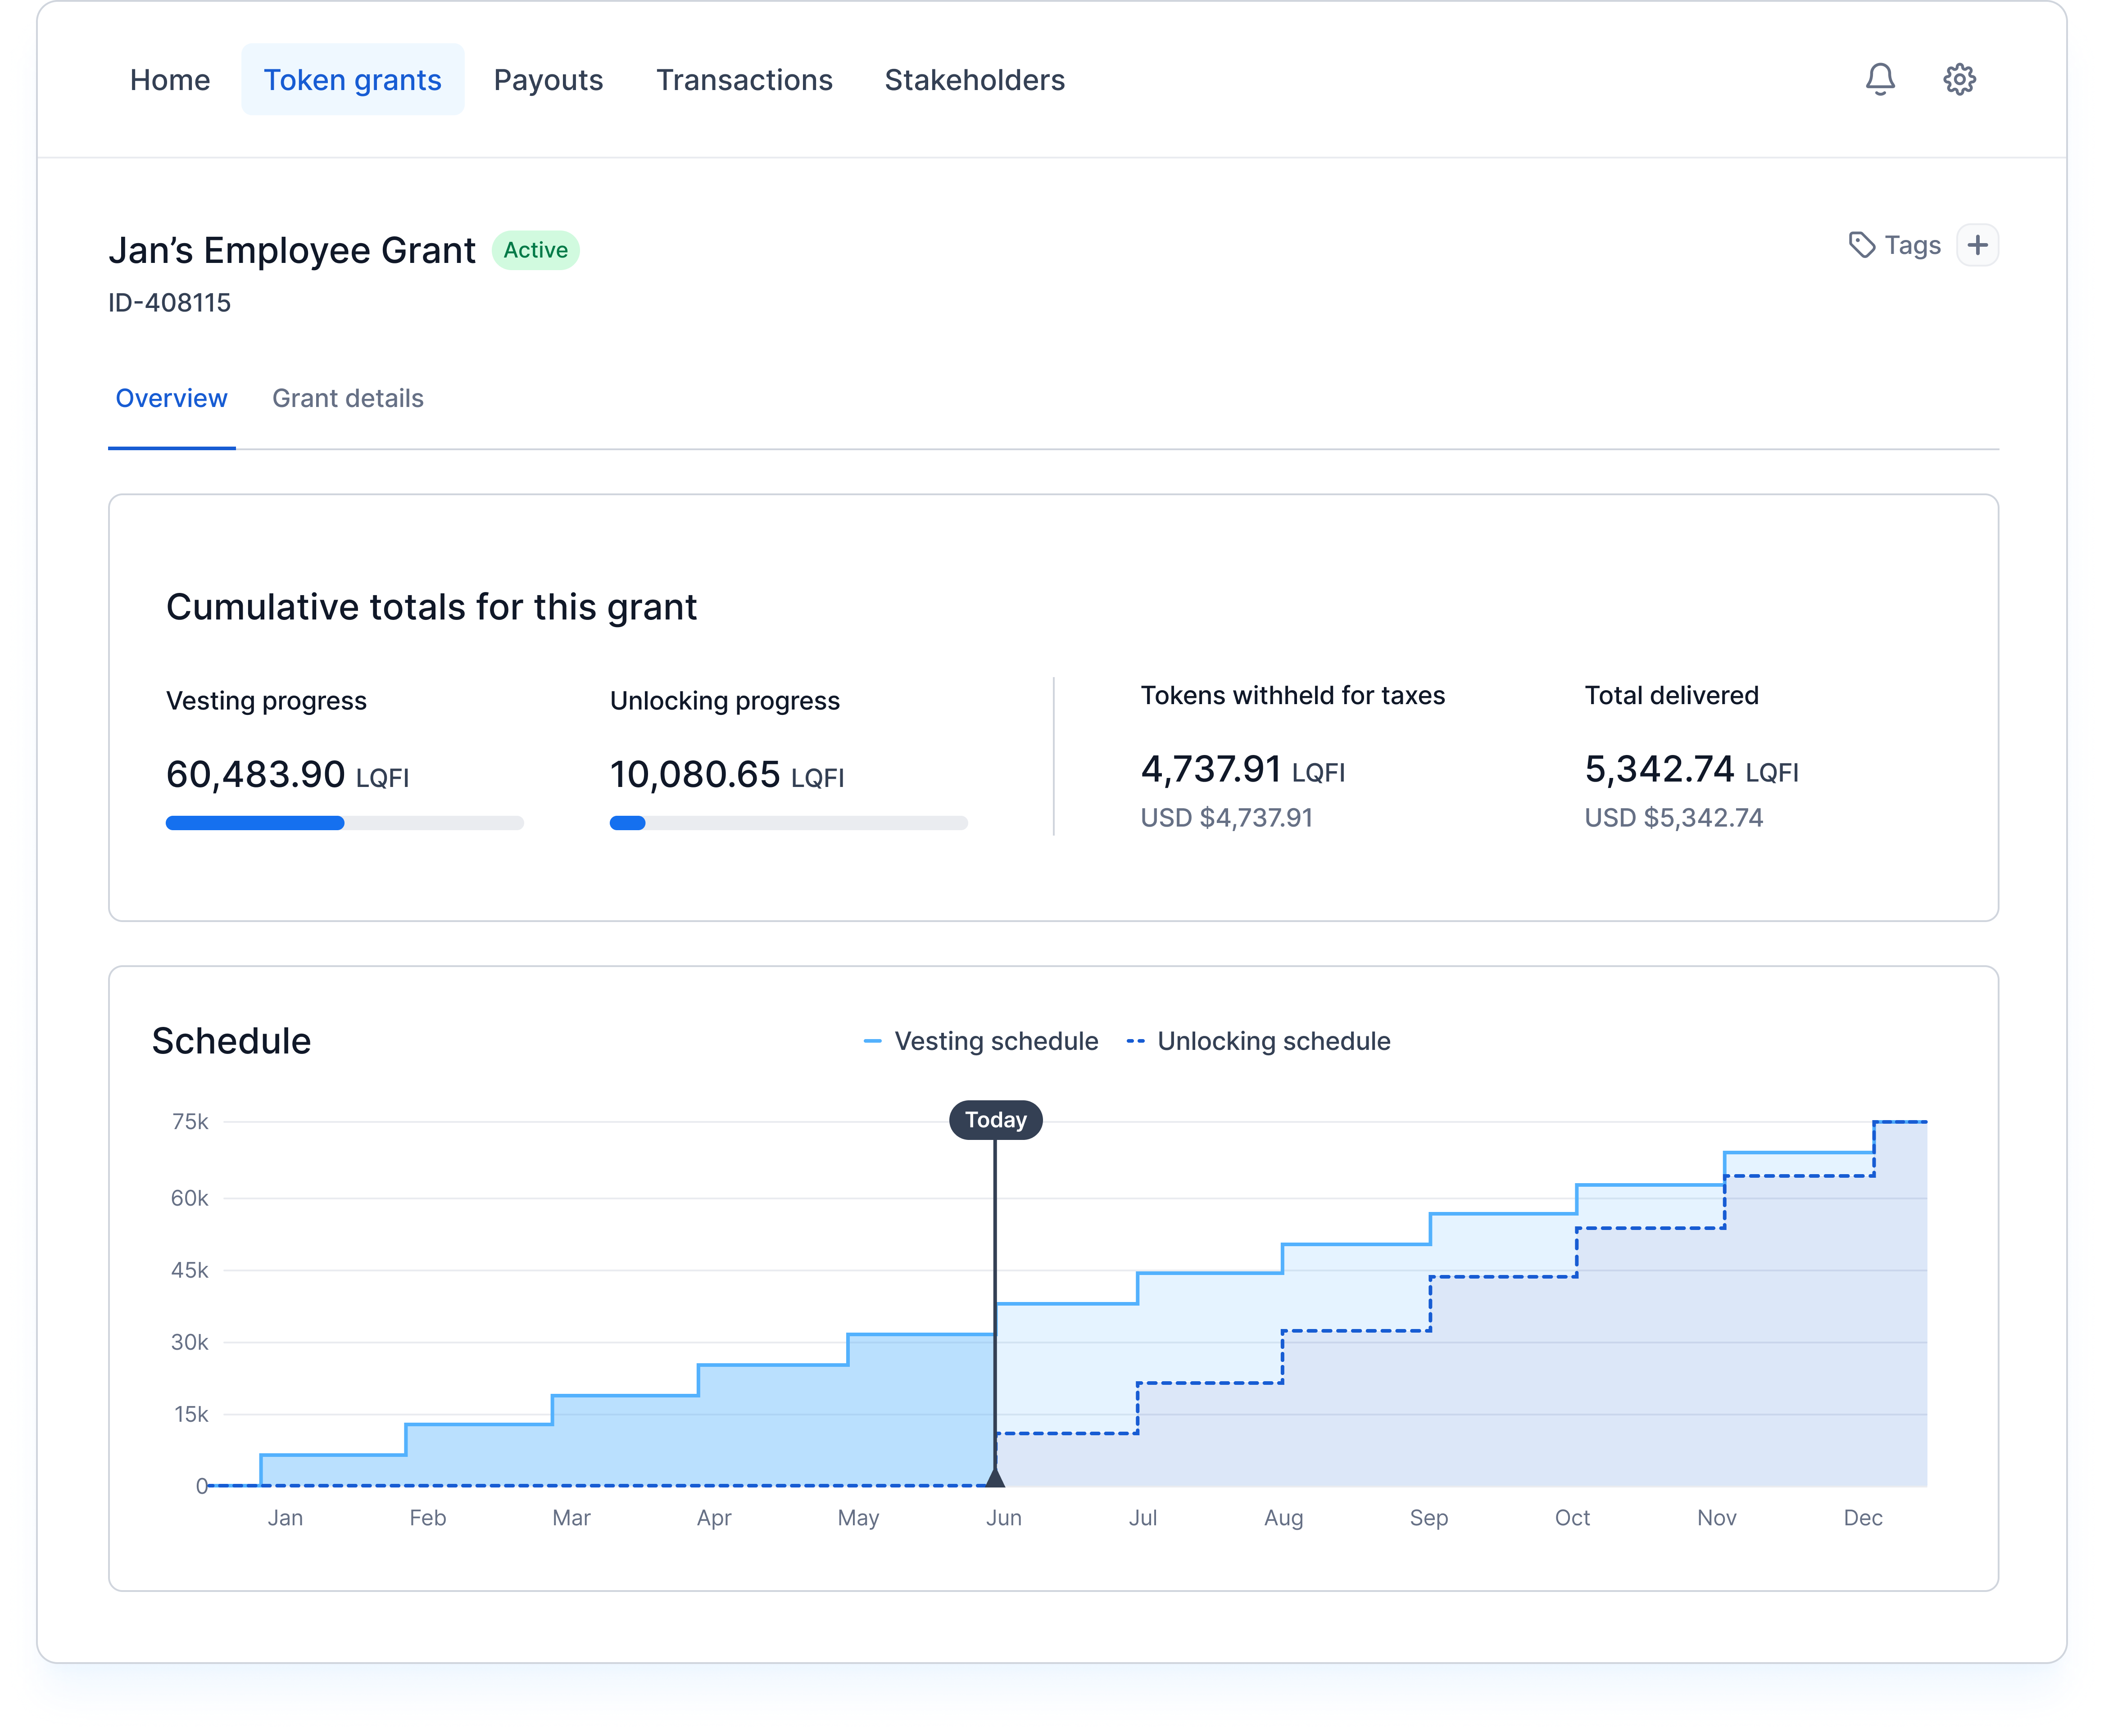Click the Jun label on the chart axis
Viewport: 2104px width, 1736px height.
1003,1518
